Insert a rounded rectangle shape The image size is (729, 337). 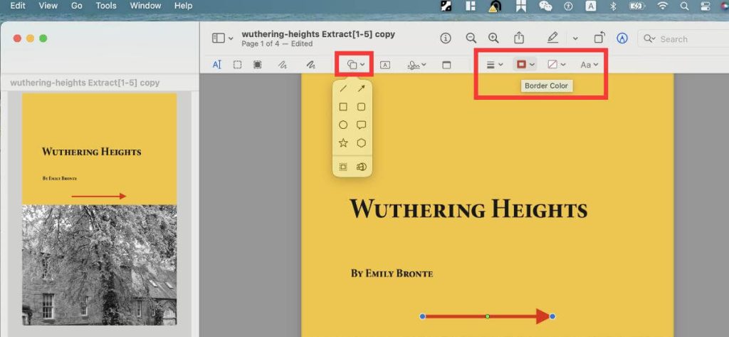361,107
